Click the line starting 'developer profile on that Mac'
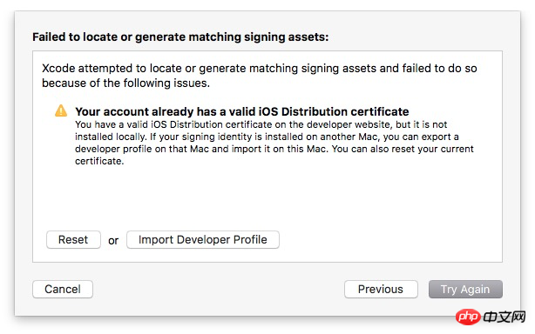Viewport: 535px width, 334px height. (x=274, y=149)
